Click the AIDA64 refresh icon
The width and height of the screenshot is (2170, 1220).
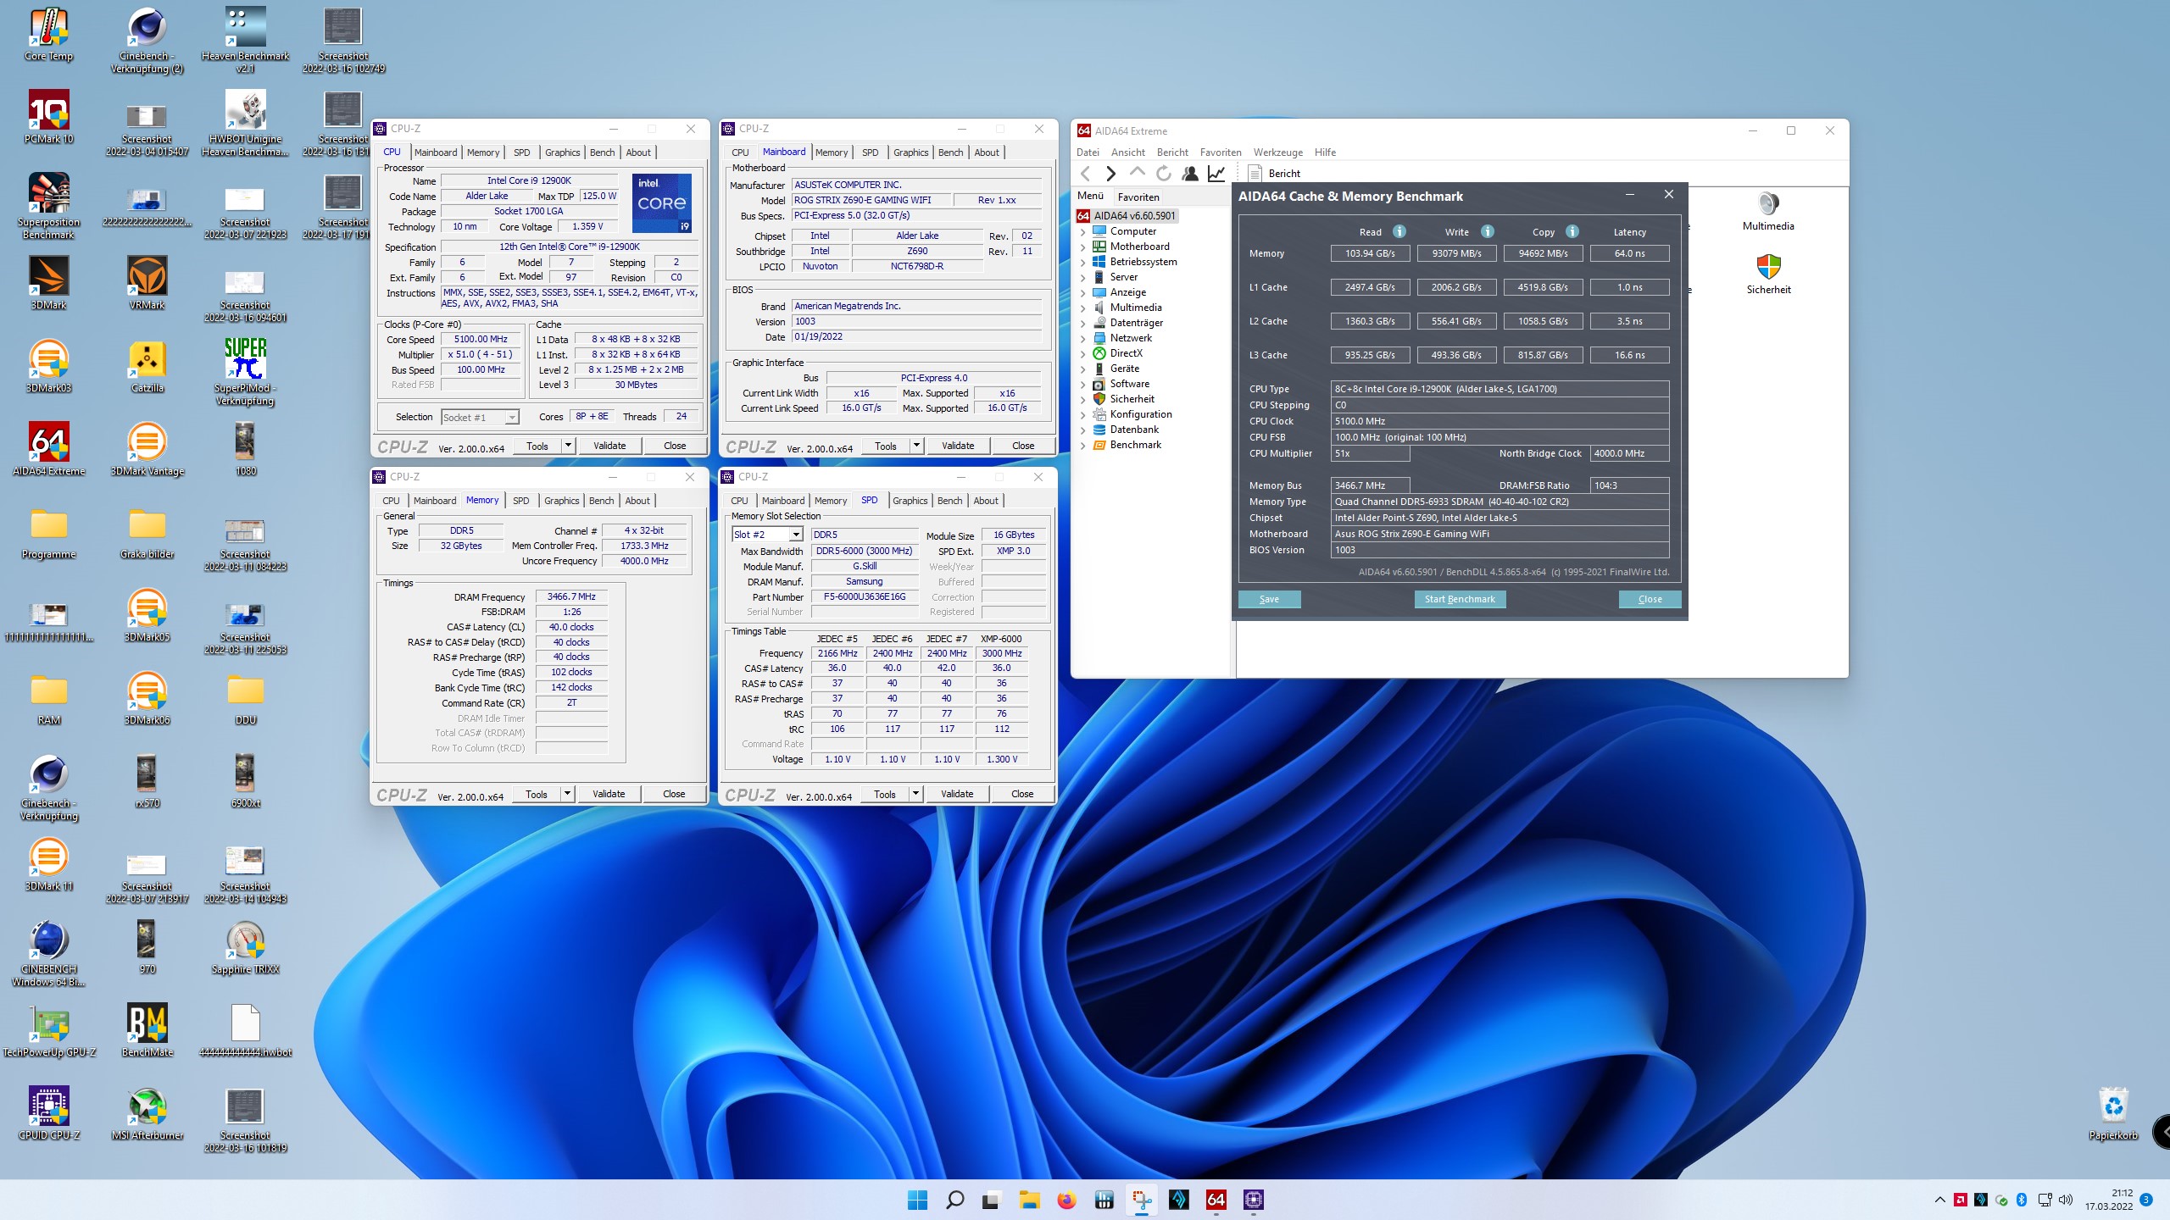(1164, 174)
